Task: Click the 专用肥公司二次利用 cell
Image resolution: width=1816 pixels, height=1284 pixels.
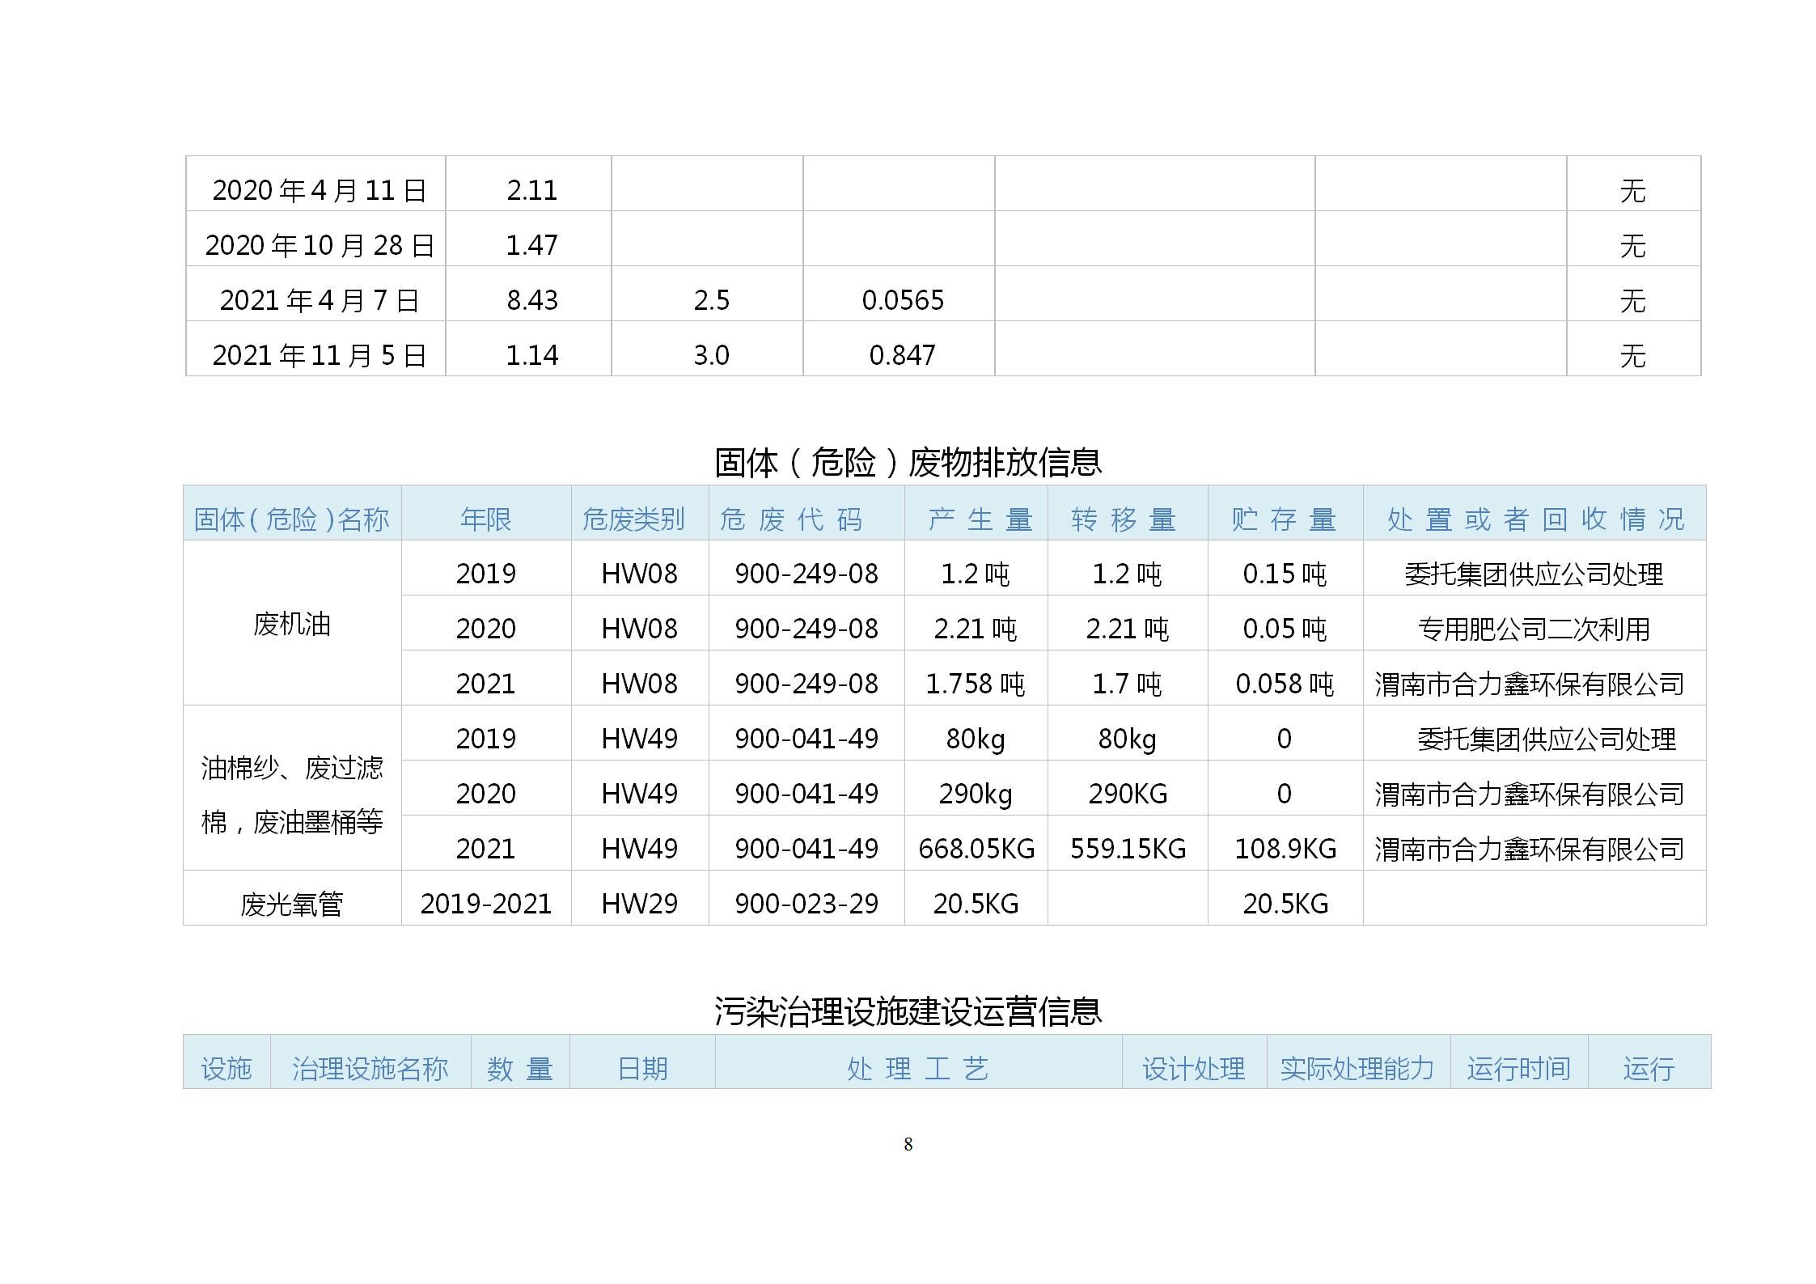Action: (1534, 629)
